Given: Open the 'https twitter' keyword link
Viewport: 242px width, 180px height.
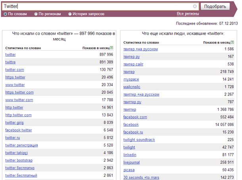Looking at the screenshot, I should 15,77.
